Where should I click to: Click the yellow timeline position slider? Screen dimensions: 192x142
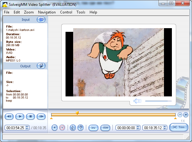77,113
